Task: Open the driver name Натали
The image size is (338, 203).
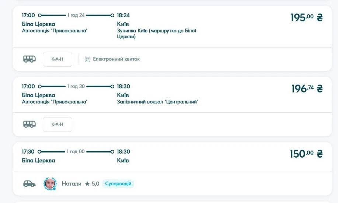Action: click(x=72, y=183)
